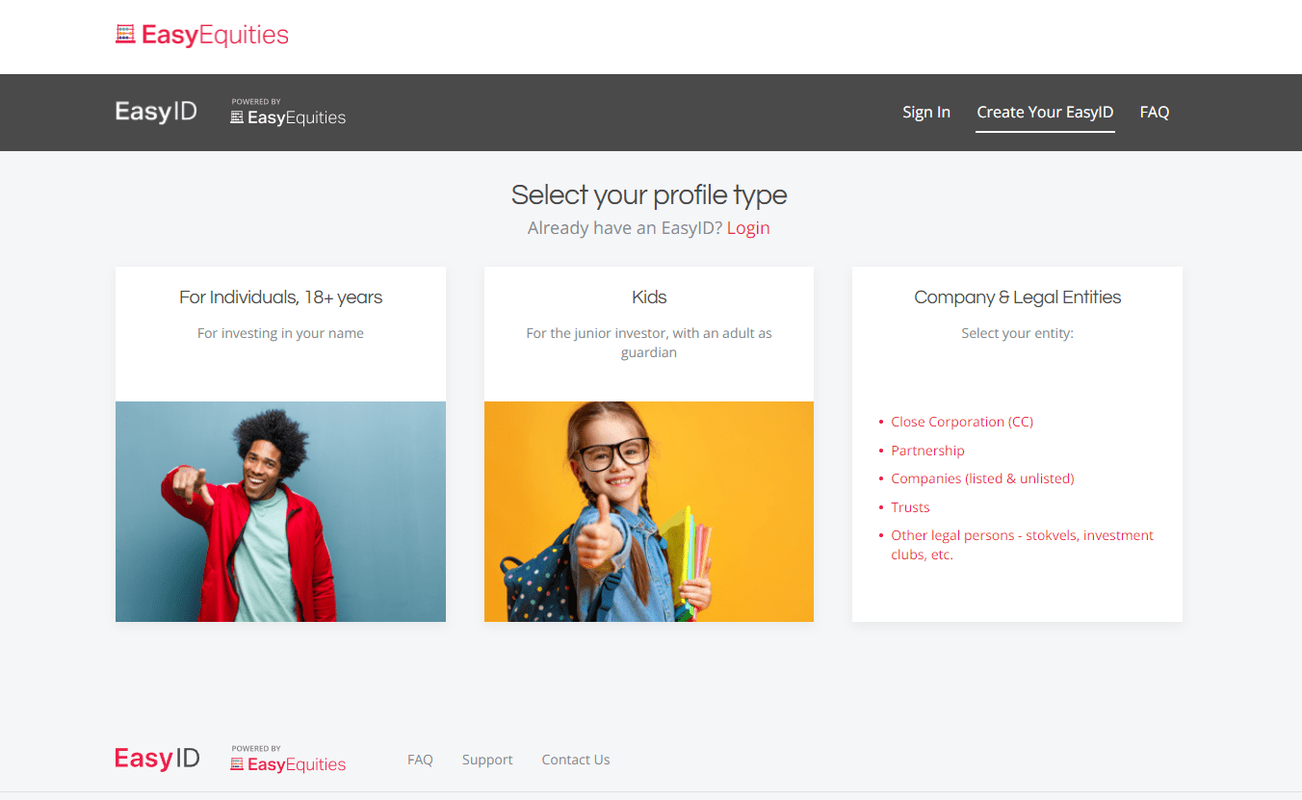This screenshot has width=1302, height=800.
Task: Click photo of man in red jacket
Action: [280, 511]
